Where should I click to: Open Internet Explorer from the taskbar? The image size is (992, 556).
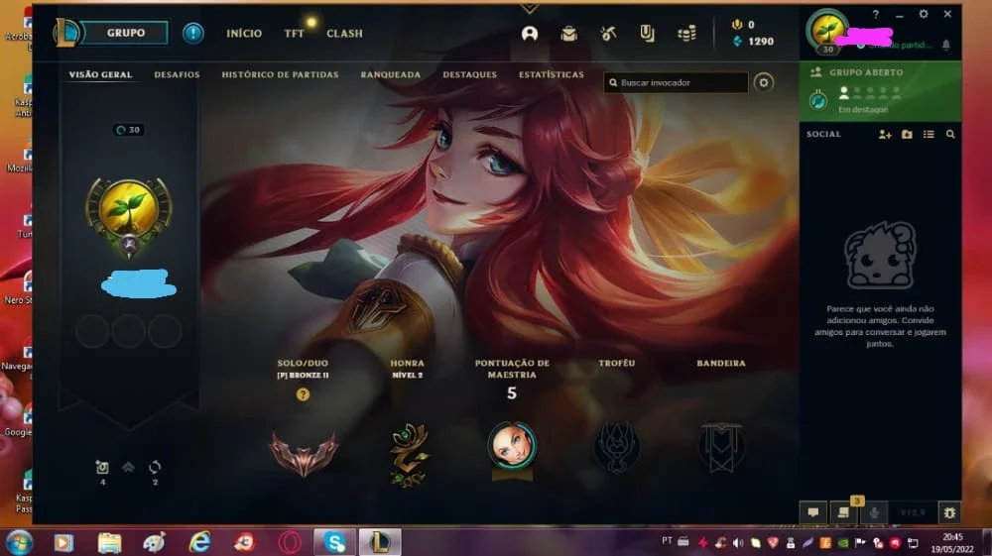click(x=200, y=542)
